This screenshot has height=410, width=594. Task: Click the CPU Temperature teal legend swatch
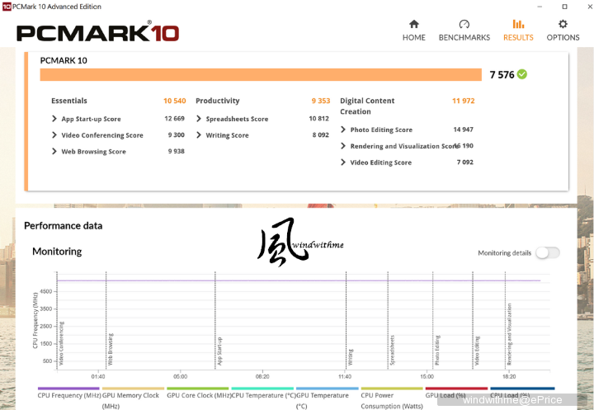262,389
